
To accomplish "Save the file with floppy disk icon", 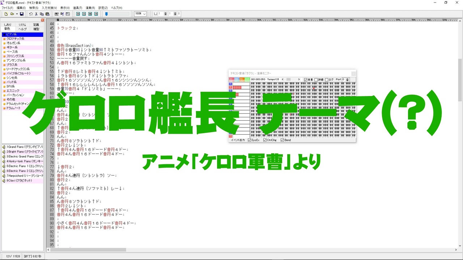I will click(x=22, y=14).
